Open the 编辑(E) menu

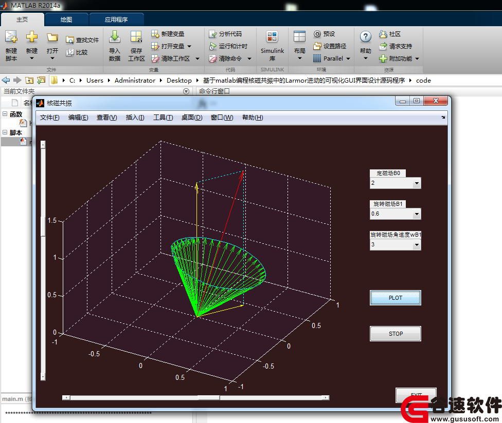click(x=78, y=118)
